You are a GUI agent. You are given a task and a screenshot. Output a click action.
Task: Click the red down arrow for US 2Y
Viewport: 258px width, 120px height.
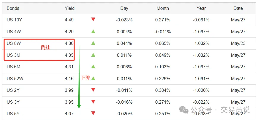(93, 90)
